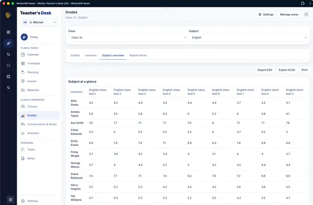The height and width of the screenshot is (205, 313).
Task: Click the Calendar icon in sidebar
Action: 23,54
